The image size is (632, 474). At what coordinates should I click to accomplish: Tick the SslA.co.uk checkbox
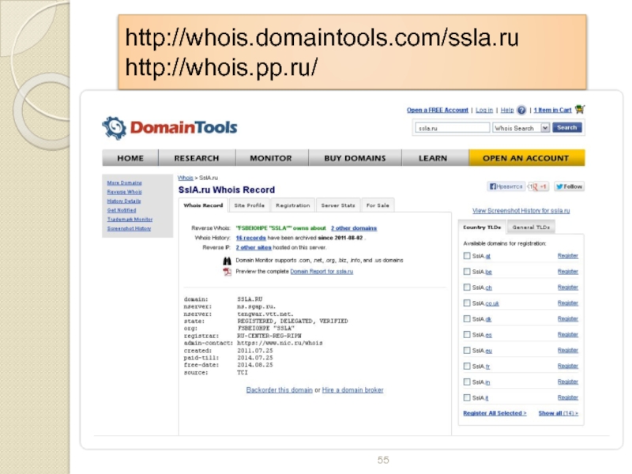(x=467, y=303)
